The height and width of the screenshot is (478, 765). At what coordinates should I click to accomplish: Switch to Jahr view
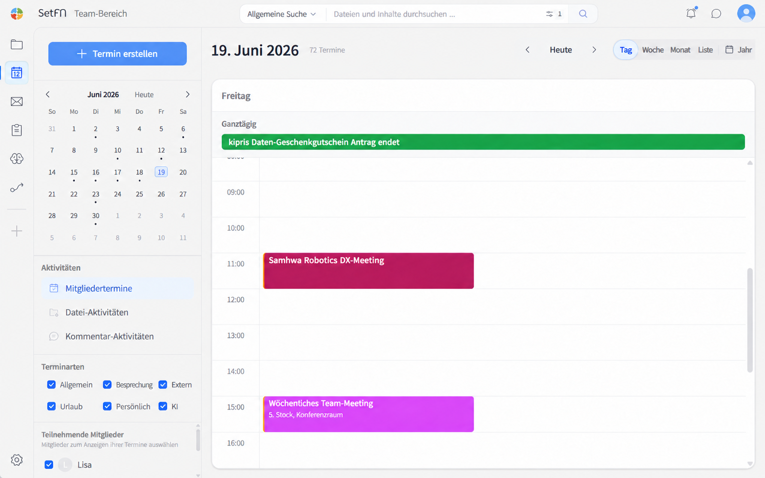coord(738,50)
